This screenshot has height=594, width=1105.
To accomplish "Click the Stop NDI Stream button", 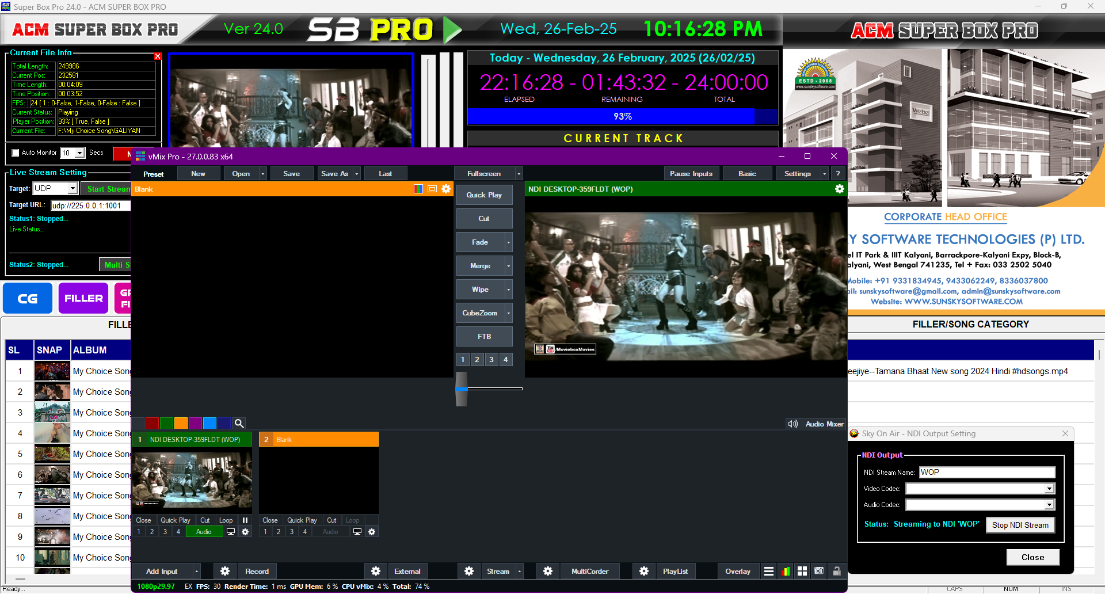I will coord(1020,525).
